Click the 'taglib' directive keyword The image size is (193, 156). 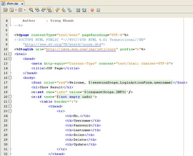coord(27,49)
